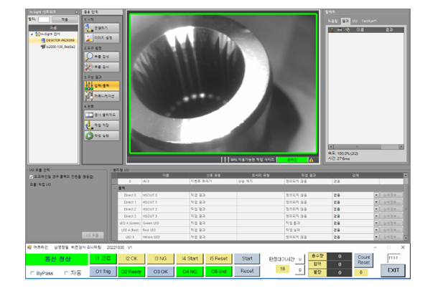The width and height of the screenshot is (438, 291).
Task: Click the computer icon beside DESKTOP-P62R859
Action: click(x=43, y=40)
